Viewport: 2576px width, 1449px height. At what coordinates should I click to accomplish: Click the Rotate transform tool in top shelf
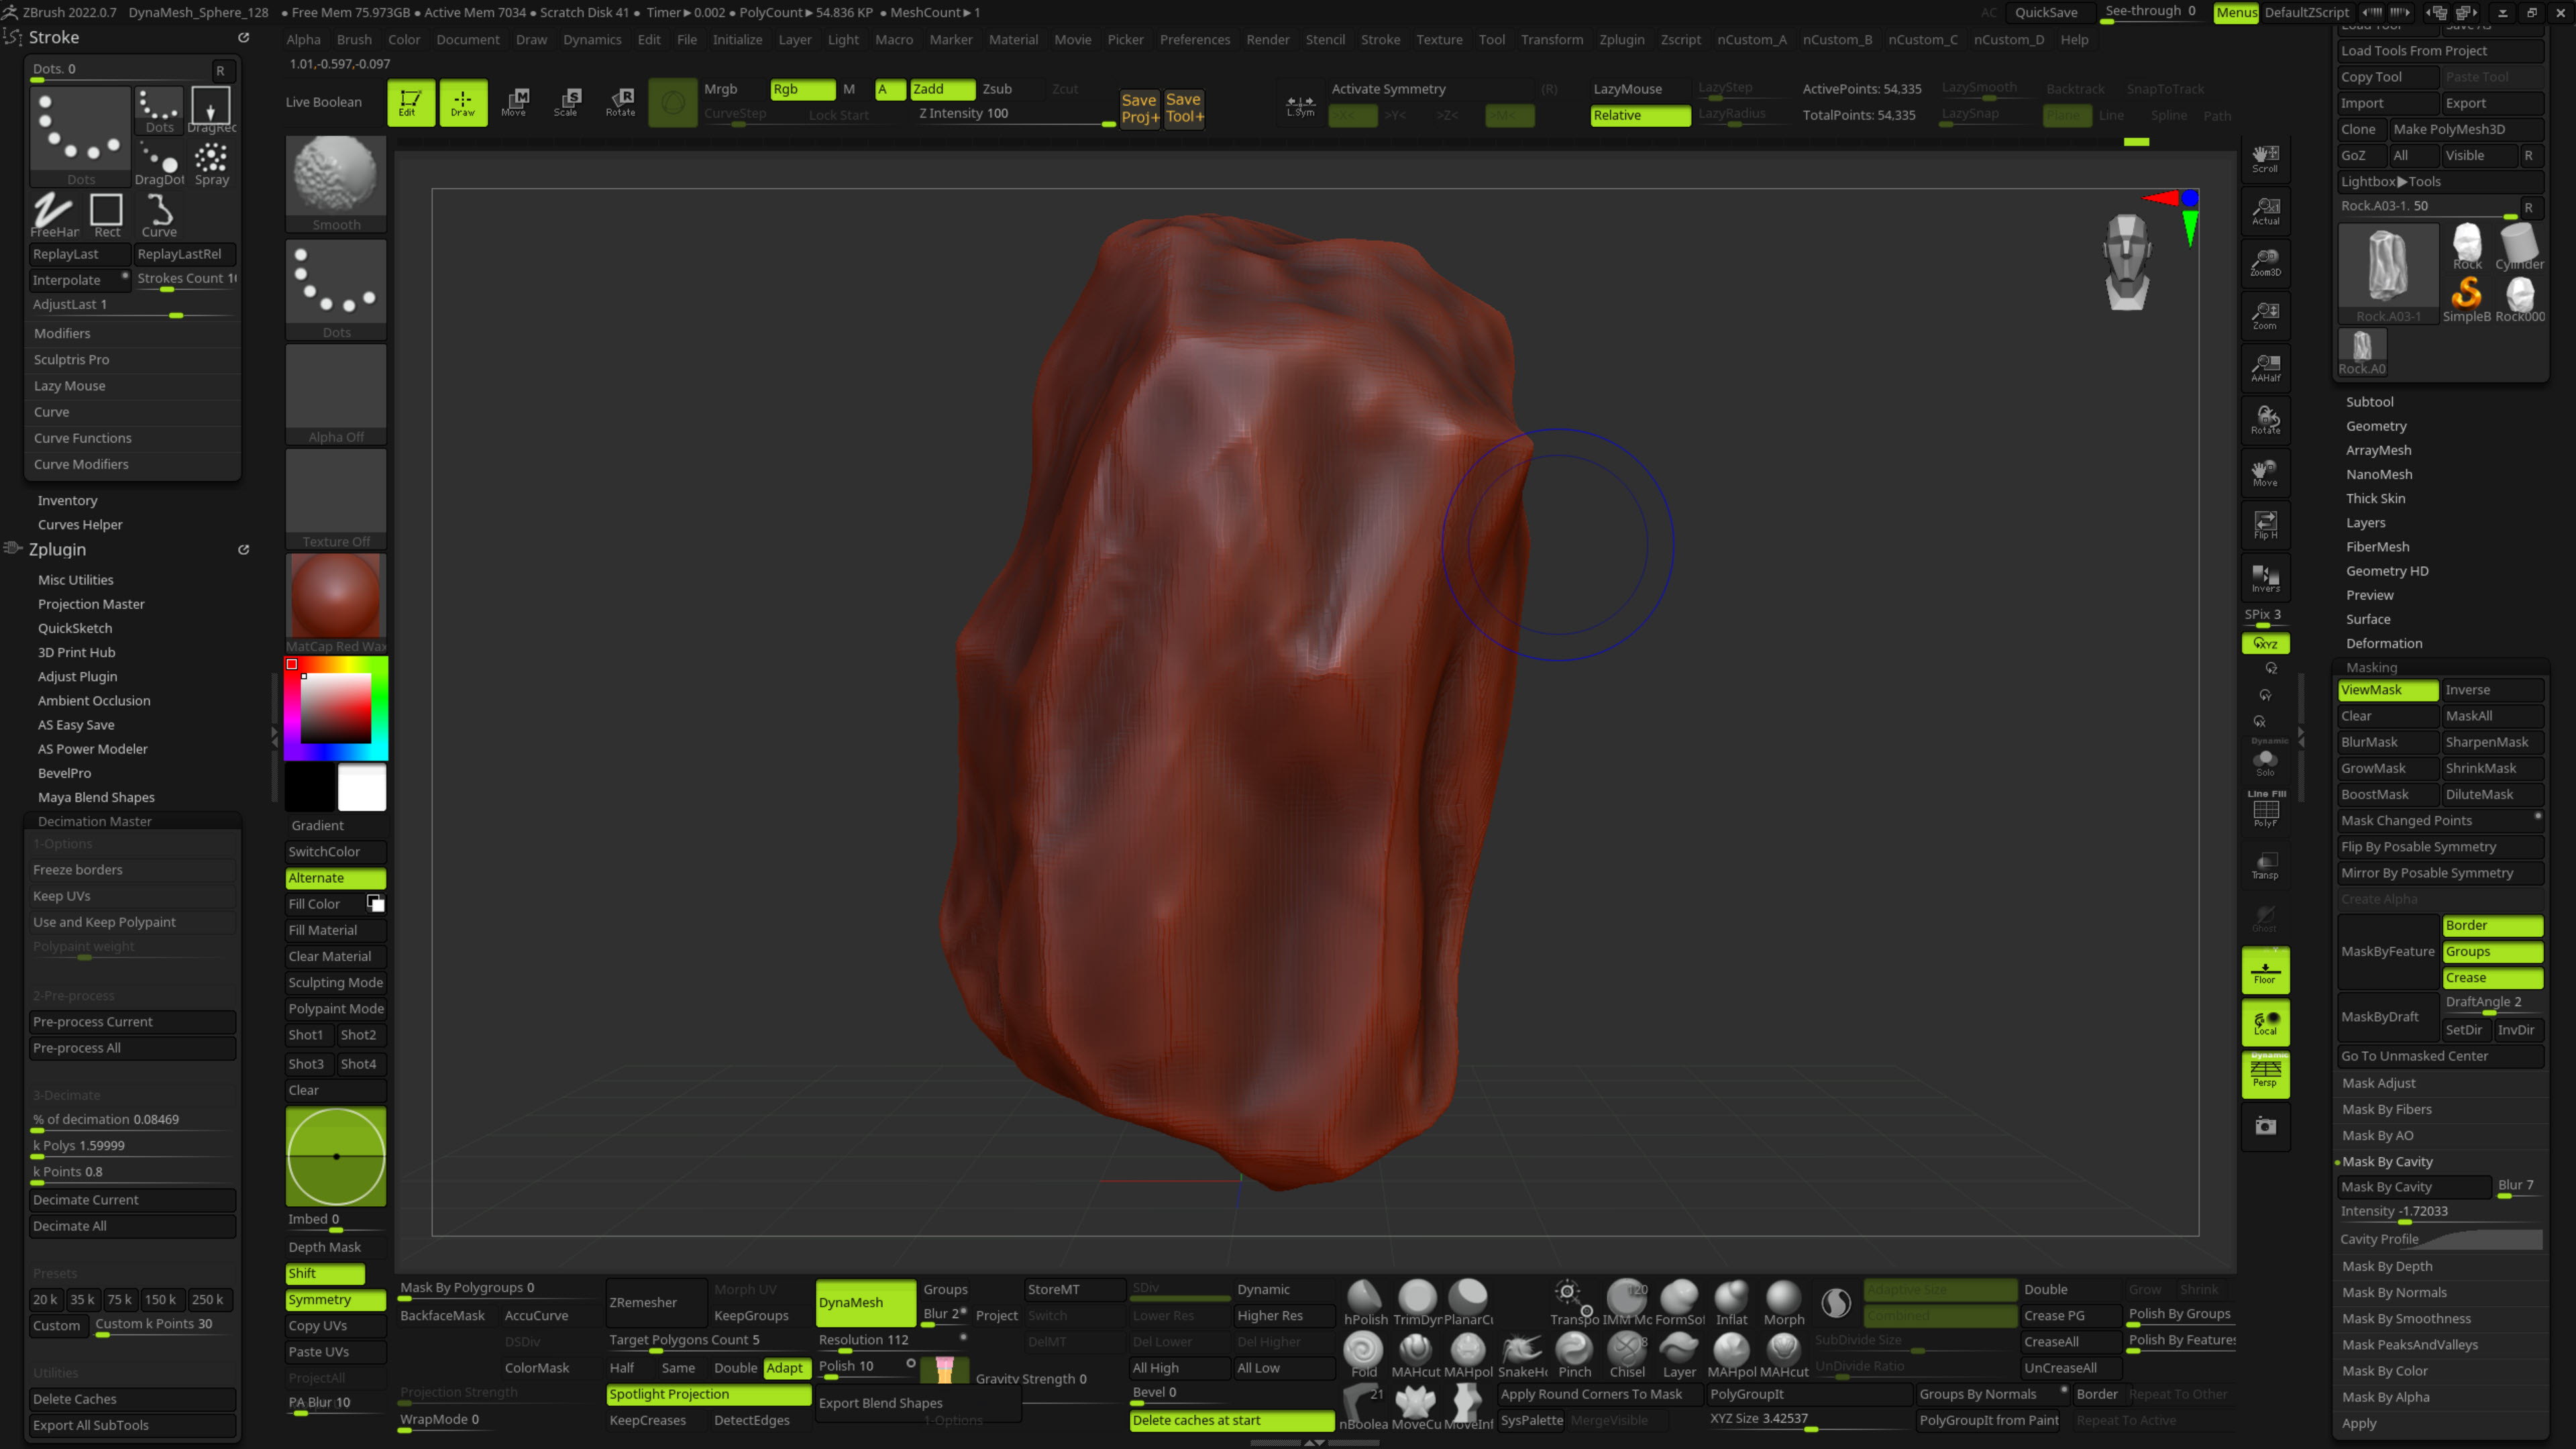point(620,101)
